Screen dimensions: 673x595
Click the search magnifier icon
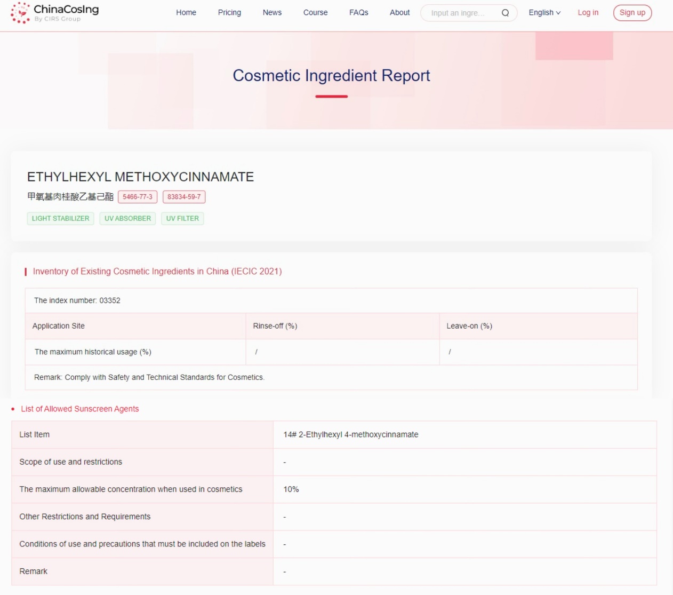click(505, 13)
